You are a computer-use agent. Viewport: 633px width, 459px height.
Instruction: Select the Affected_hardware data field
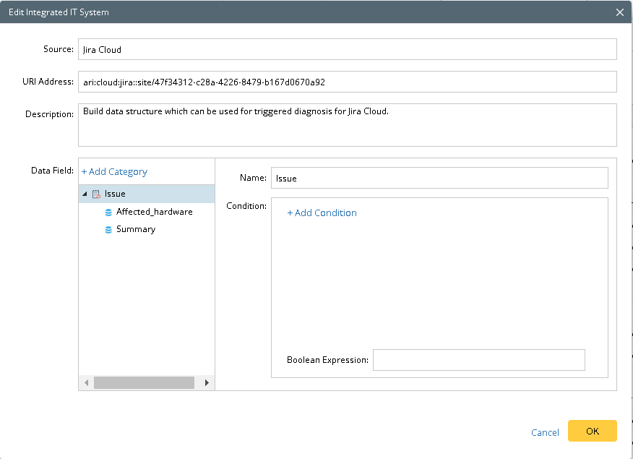155,211
